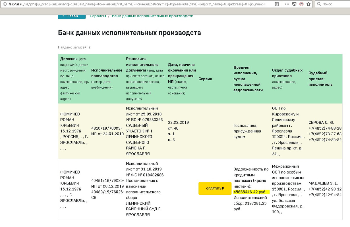Click Найдено записей: 2 text
This screenshot has height=227, width=350.
click(x=74, y=47)
